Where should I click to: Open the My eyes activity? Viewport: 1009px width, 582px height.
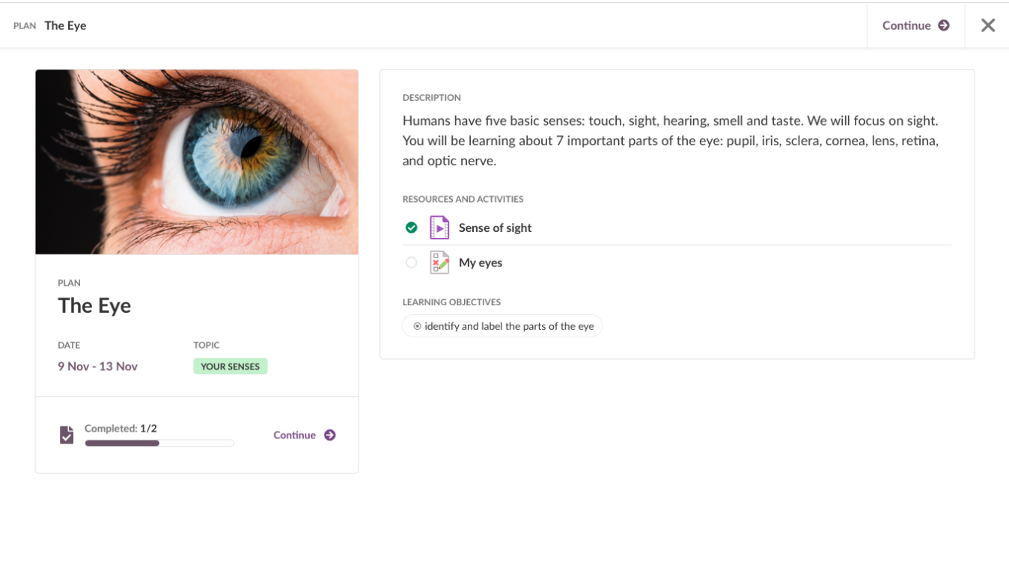click(481, 263)
